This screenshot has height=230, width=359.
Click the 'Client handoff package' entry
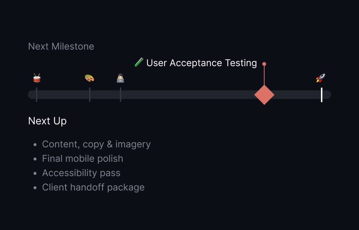click(93, 187)
